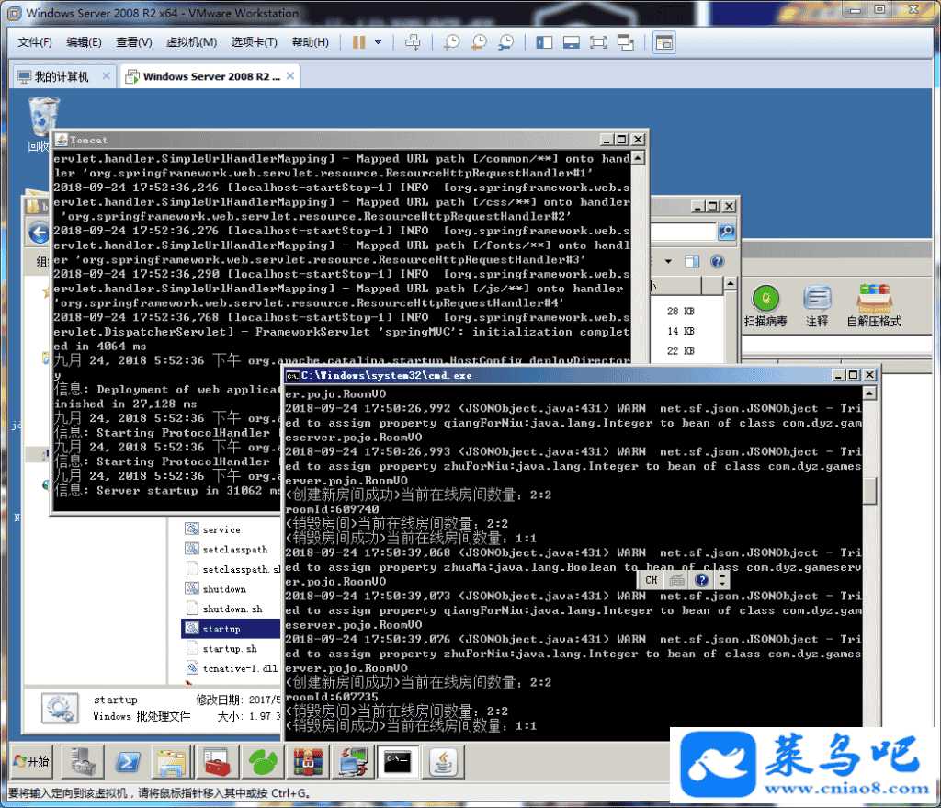Viewport: 941px width, 808px height.
Task: Open the 虚拟机(M) menu
Action: [191, 42]
